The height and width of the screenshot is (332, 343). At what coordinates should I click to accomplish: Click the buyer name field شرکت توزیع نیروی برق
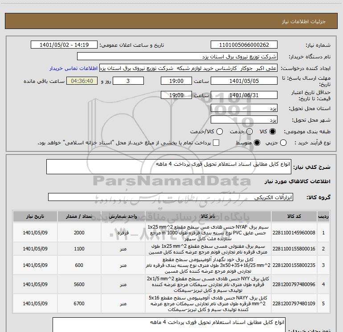[x=177, y=57]
